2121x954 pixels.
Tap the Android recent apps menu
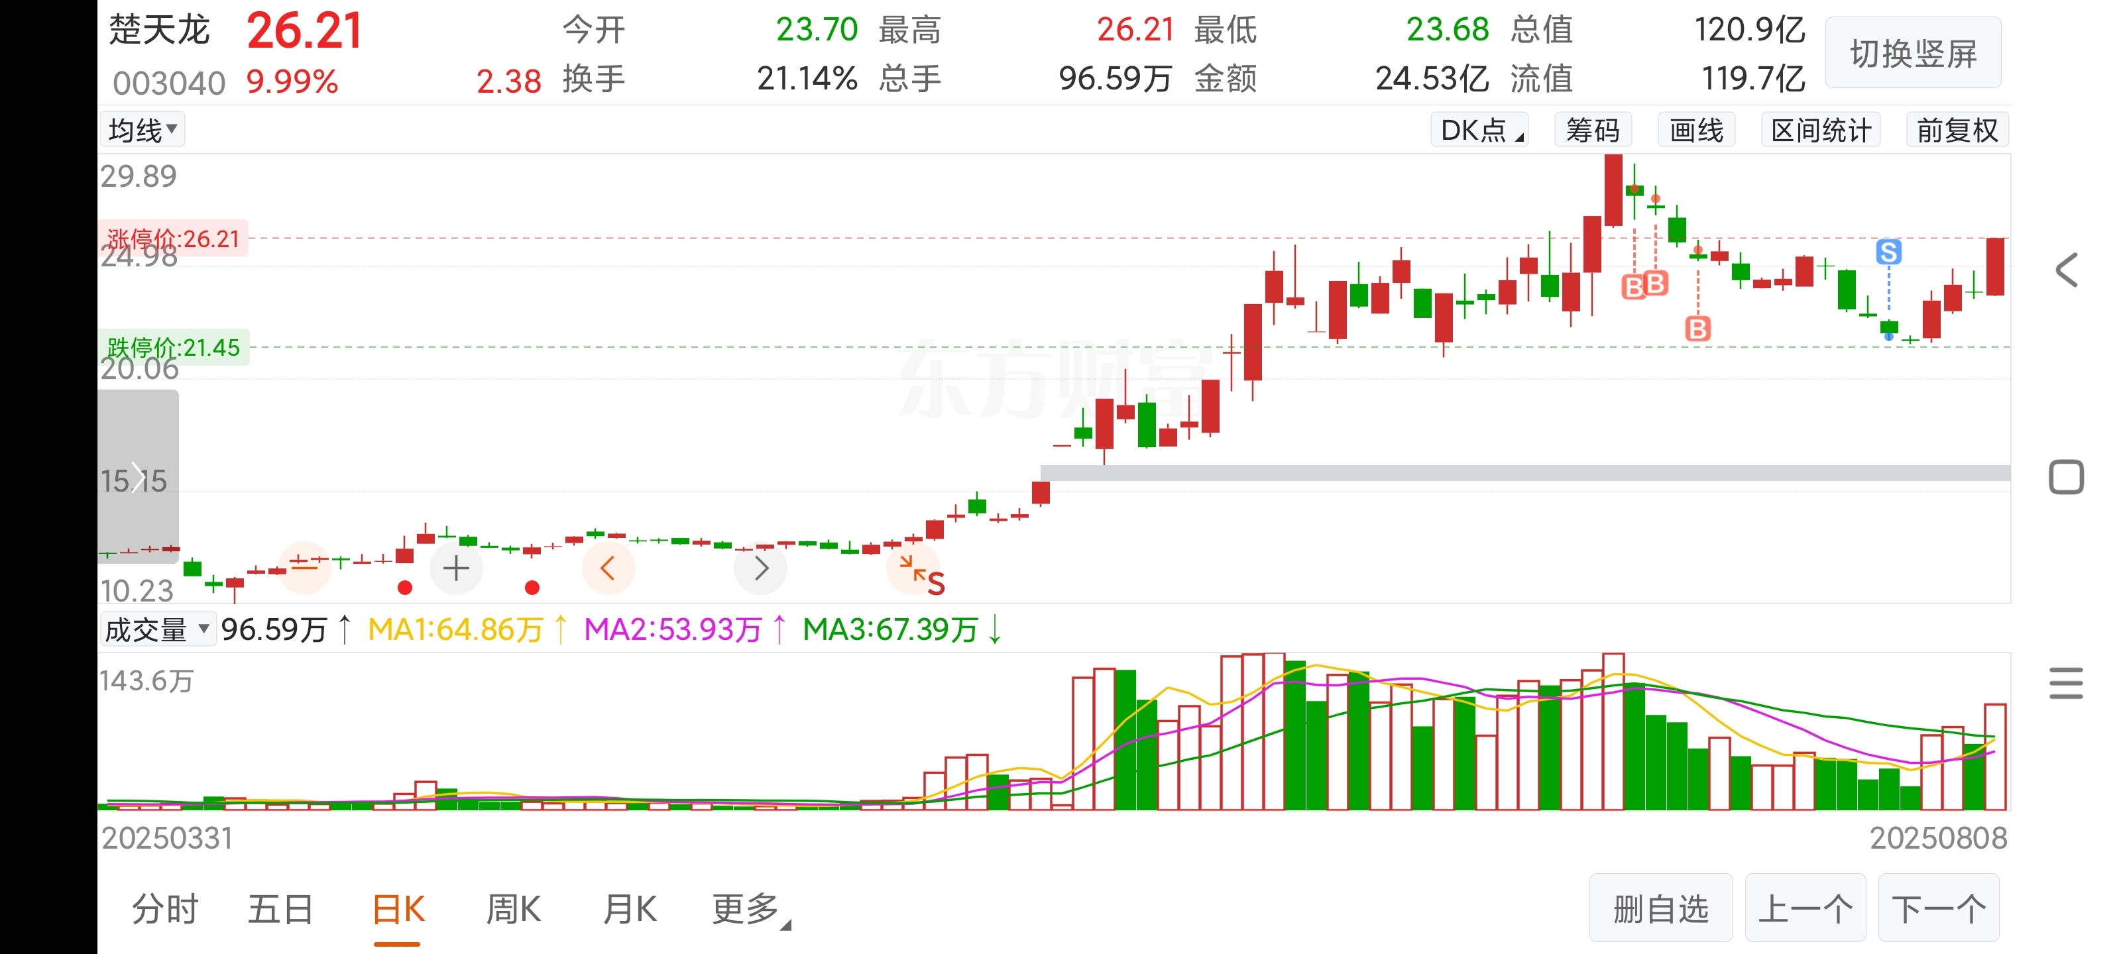[x=2067, y=684]
